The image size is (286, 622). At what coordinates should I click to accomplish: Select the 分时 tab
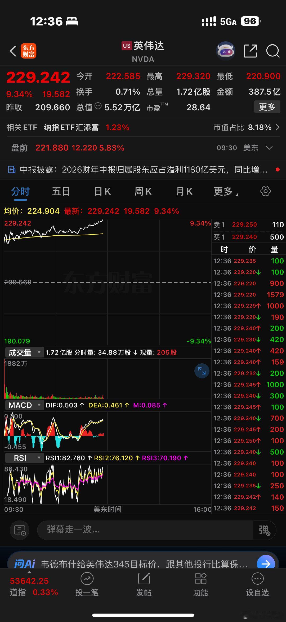20,191
